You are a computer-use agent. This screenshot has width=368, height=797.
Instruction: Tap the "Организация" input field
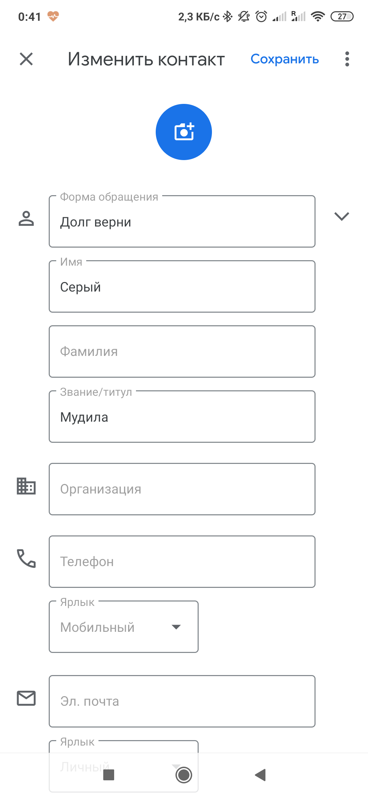point(182,489)
